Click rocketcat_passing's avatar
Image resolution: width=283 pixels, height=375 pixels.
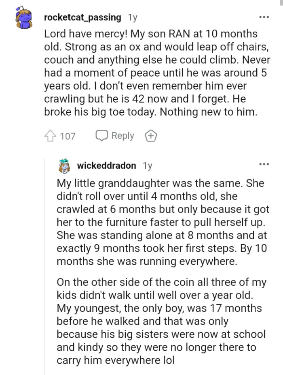pyautogui.click(x=22, y=17)
